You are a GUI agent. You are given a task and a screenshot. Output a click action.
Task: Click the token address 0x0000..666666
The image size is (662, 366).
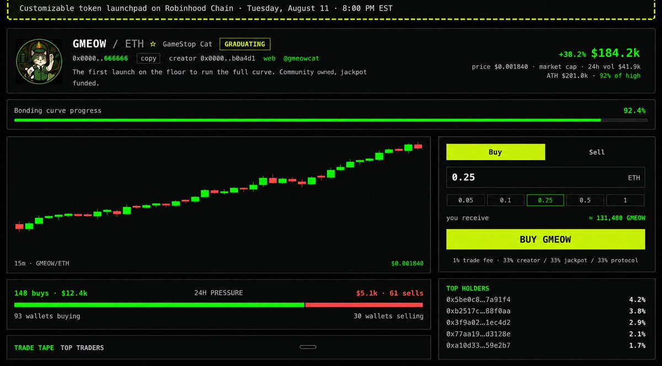point(100,59)
